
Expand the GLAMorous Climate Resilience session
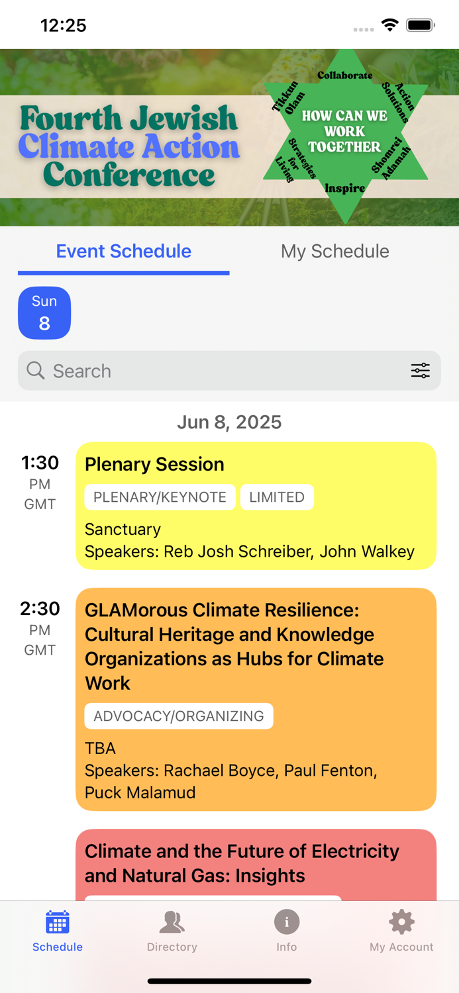[x=256, y=699]
